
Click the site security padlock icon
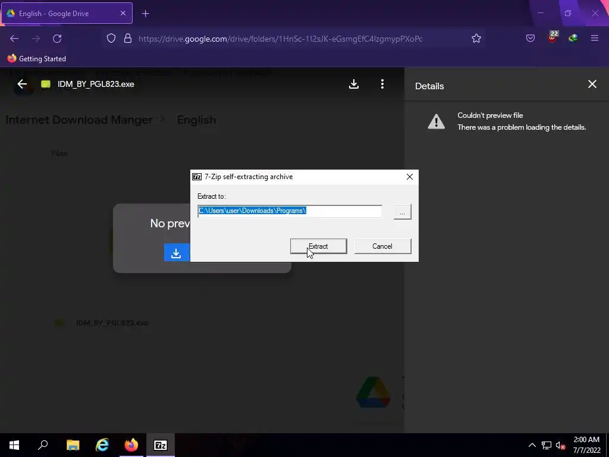[128, 39]
